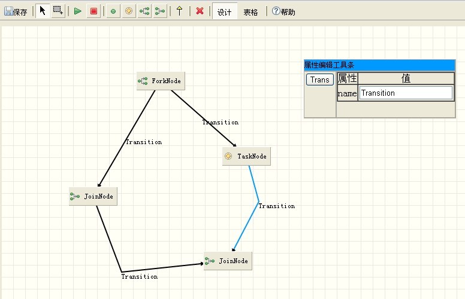The image size is (465, 299).
Task: Open the 帮助 help menu
Action: [x=283, y=11]
